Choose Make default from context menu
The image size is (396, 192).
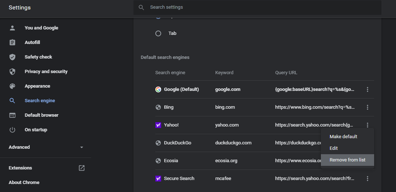point(343,136)
